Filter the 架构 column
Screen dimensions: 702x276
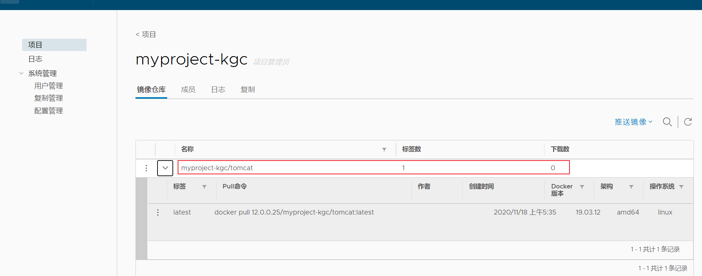click(x=631, y=187)
